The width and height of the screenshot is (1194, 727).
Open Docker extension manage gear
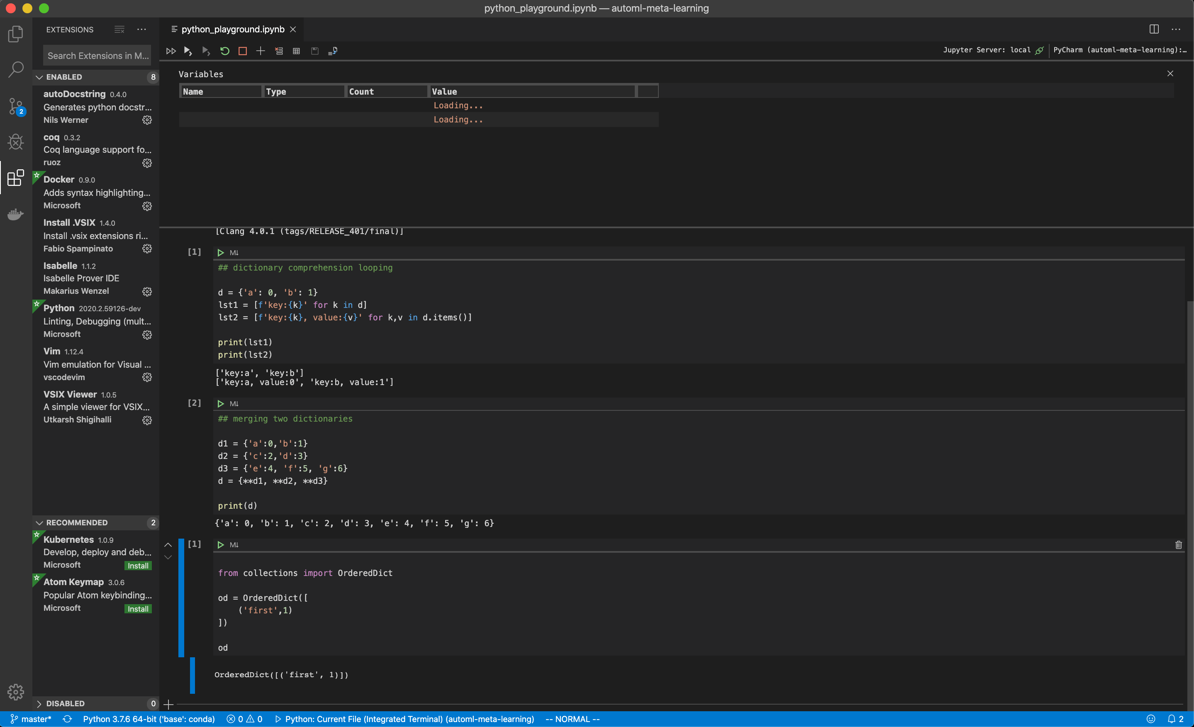tap(147, 206)
